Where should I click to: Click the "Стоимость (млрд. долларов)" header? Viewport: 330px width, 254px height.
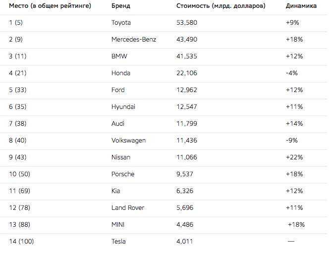pyautogui.click(x=220, y=6)
